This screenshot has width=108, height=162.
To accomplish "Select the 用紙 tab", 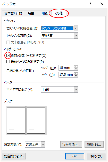I will (x=45, y=13).
